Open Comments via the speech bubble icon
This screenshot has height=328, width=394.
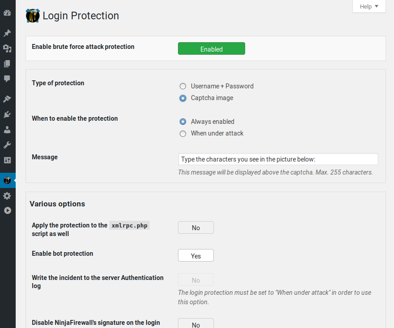pyautogui.click(x=7, y=79)
